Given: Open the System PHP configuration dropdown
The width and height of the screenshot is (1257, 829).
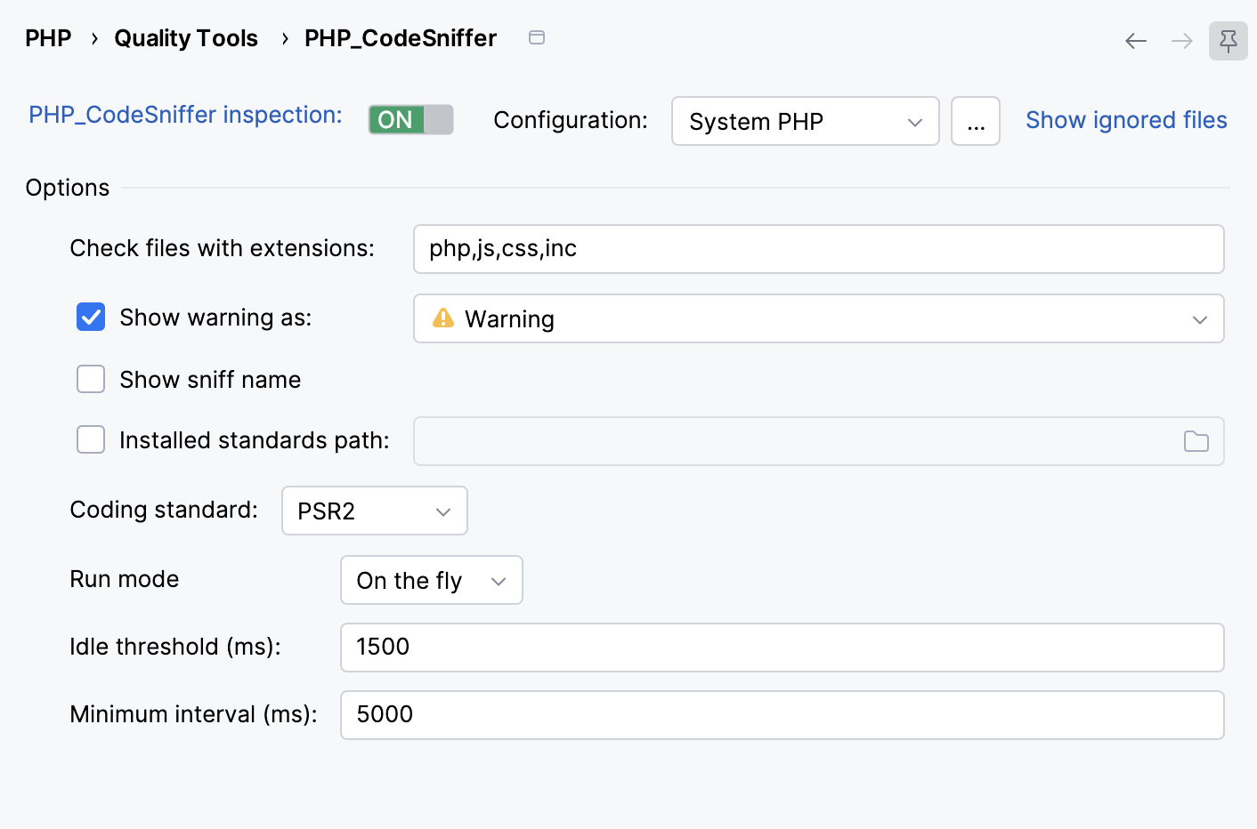Looking at the screenshot, I should (806, 121).
